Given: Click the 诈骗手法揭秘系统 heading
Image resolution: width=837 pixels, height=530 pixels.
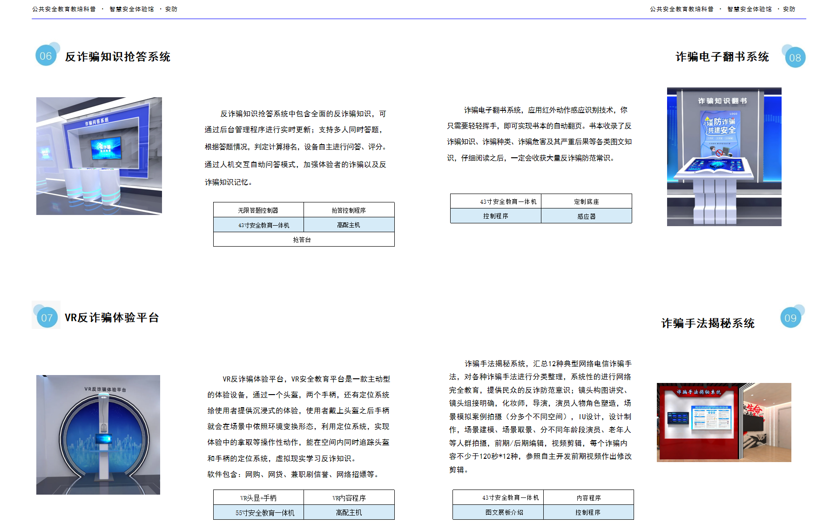Looking at the screenshot, I should tap(708, 323).
